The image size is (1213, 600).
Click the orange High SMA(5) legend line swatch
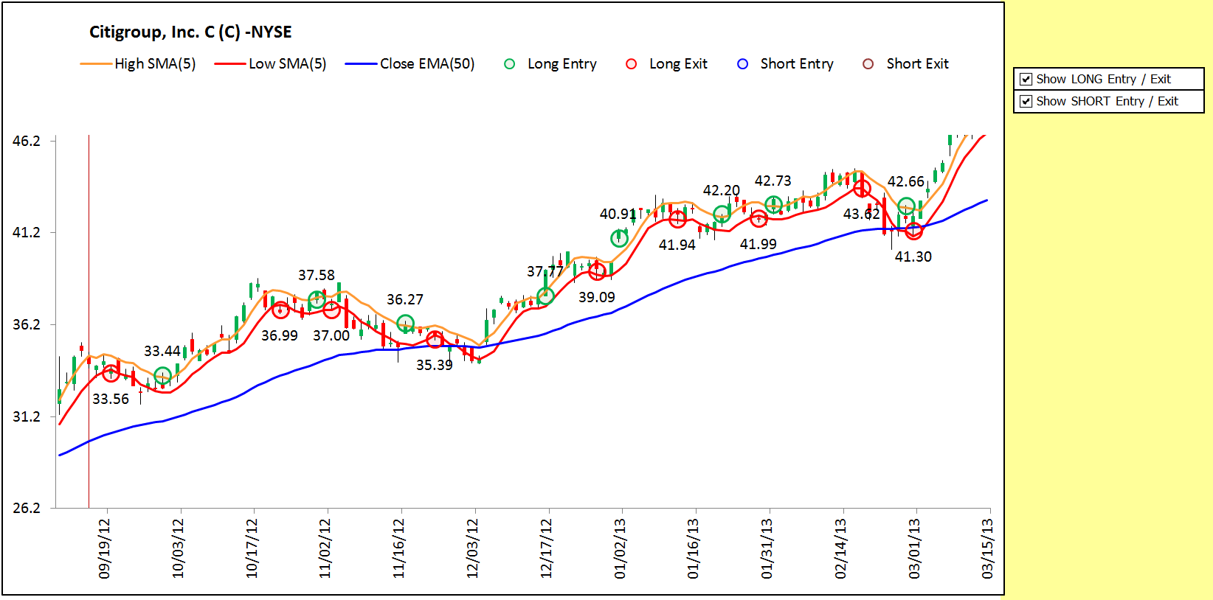pyautogui.click(x=96, y=64)
